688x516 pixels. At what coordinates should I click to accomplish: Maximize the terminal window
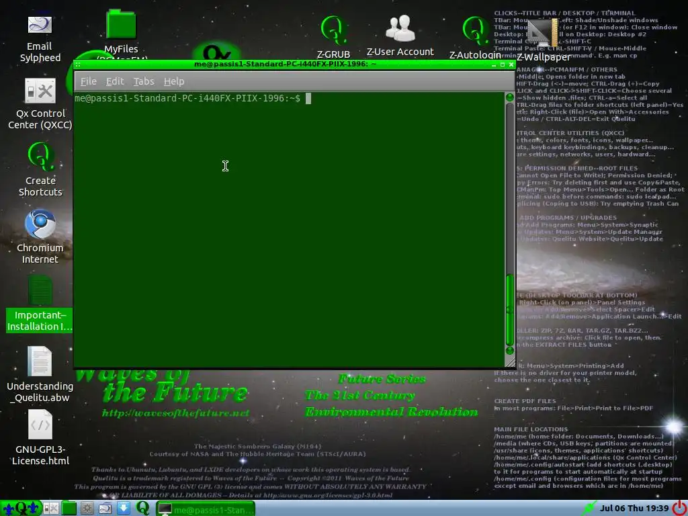(x=503, y=64)
